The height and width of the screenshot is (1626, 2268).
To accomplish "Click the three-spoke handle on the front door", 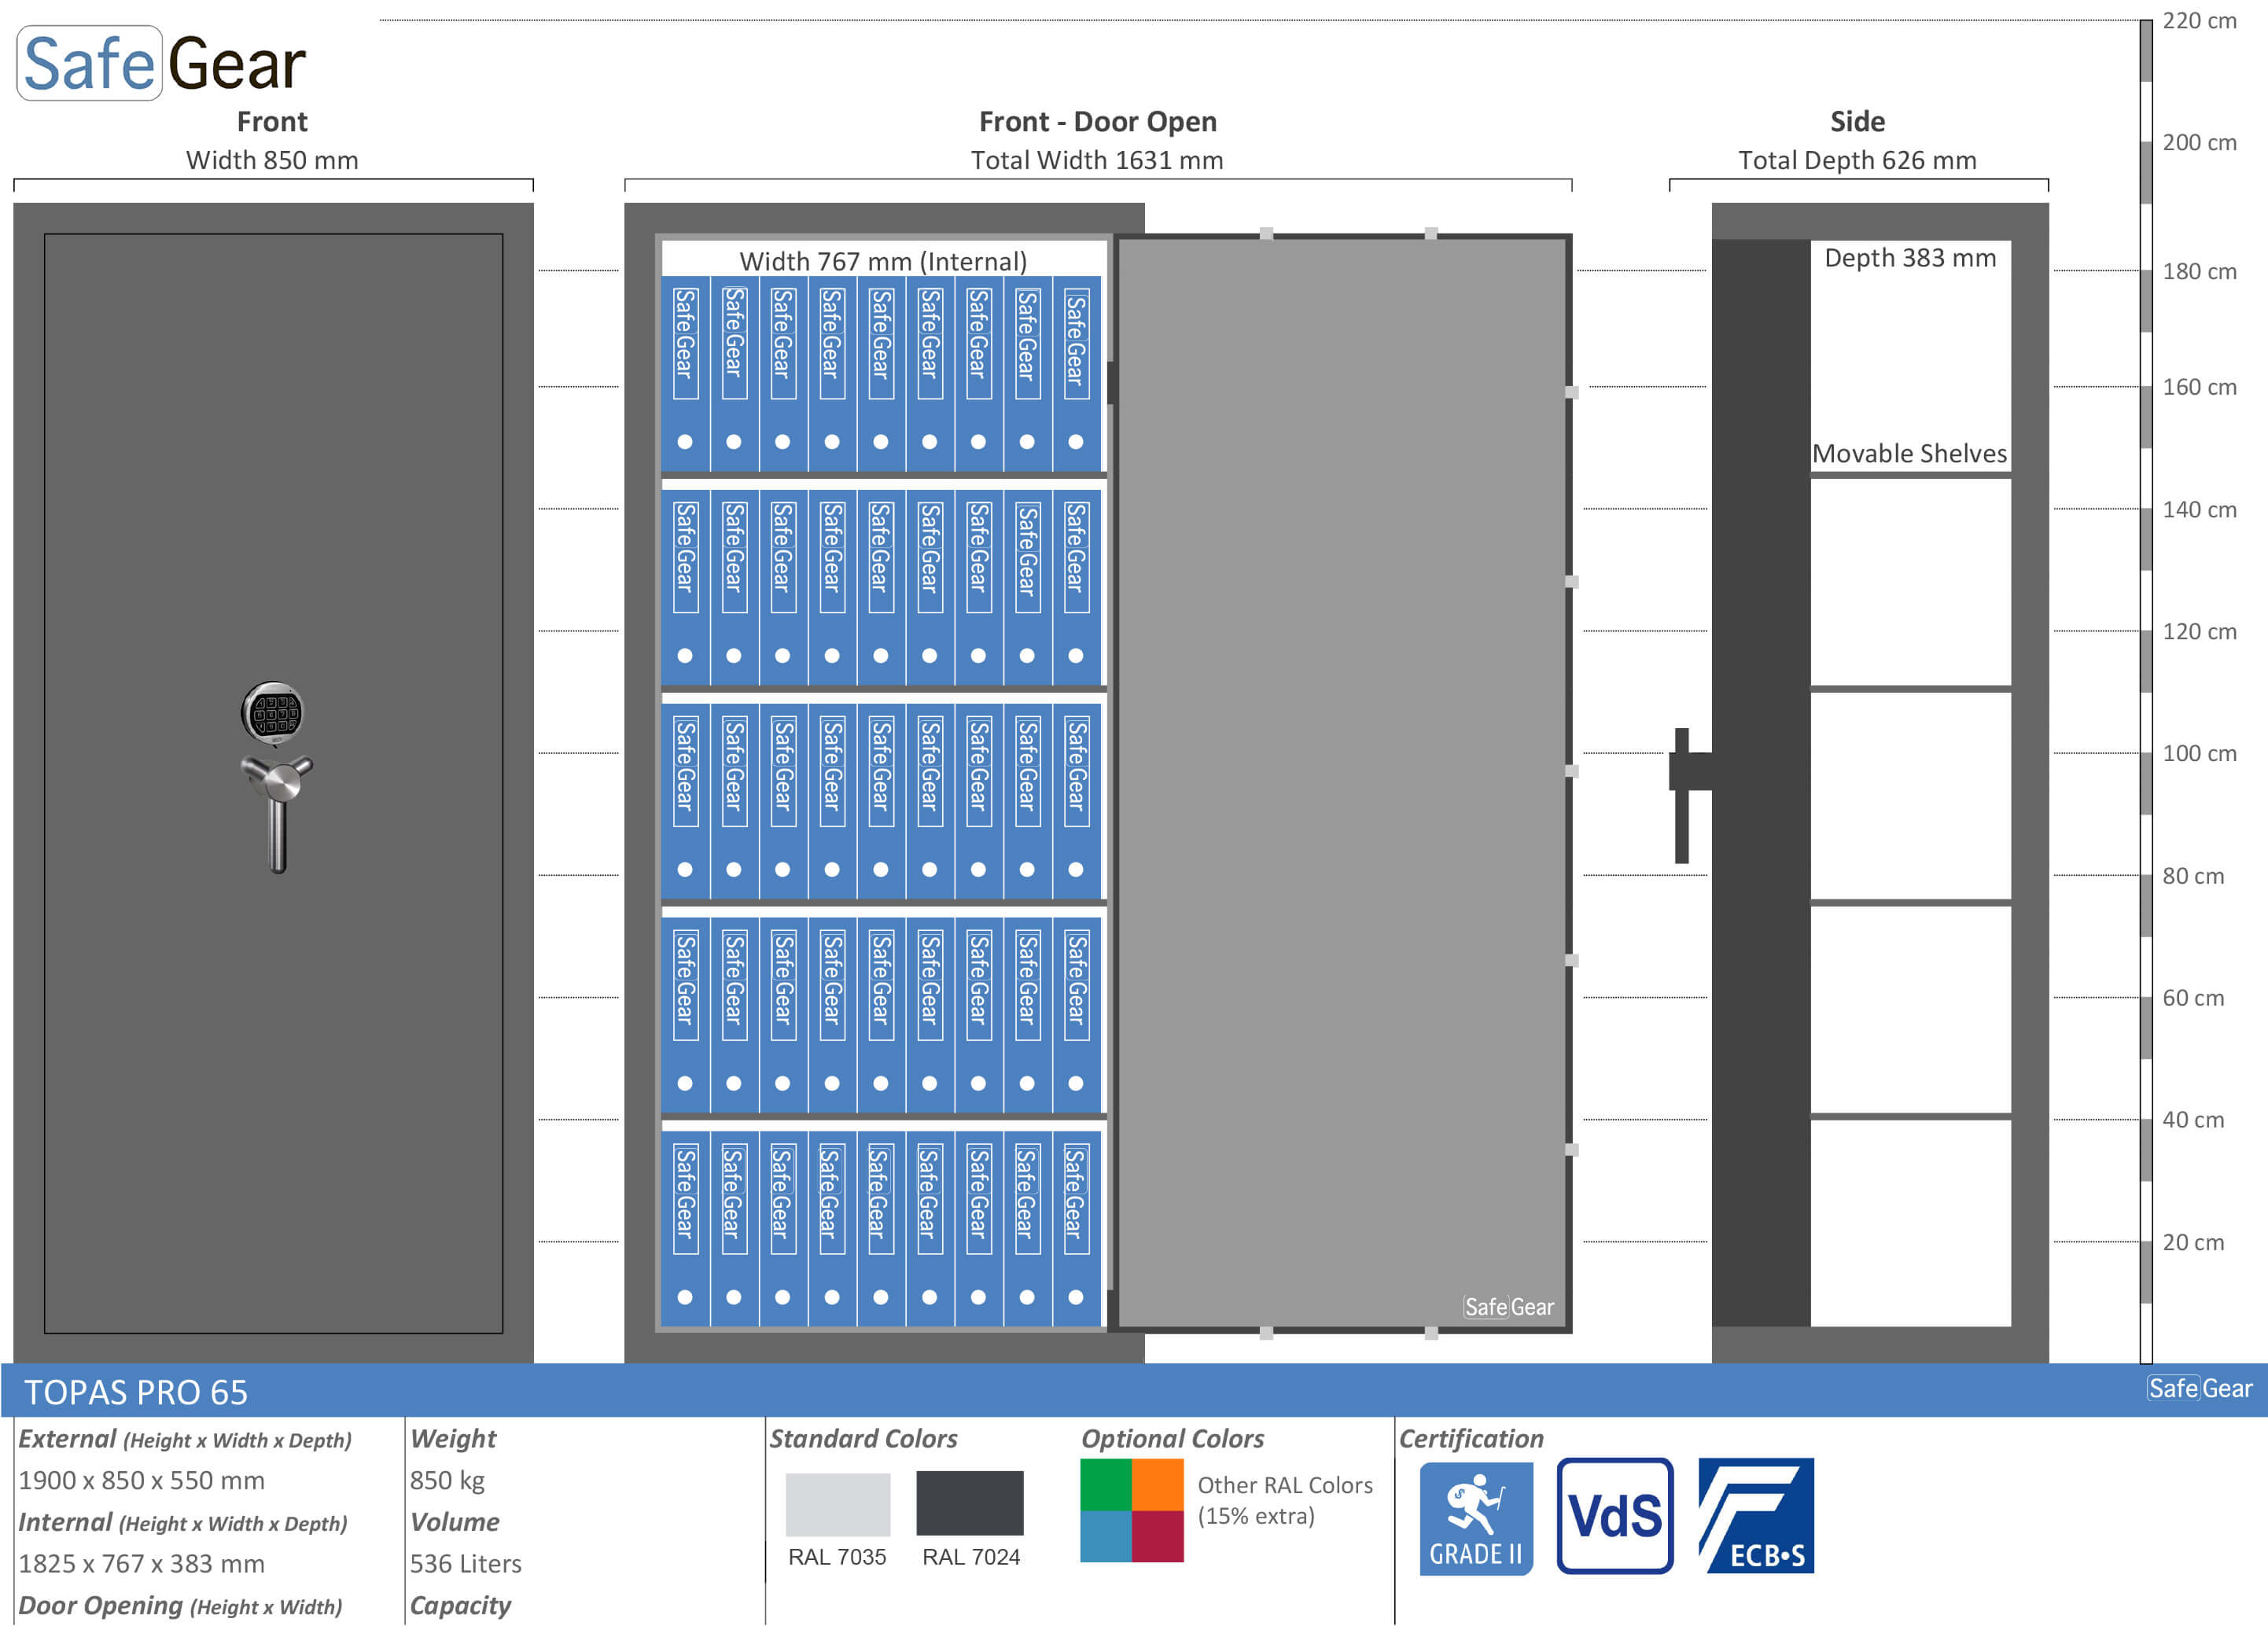I will [x=277, y=813].
